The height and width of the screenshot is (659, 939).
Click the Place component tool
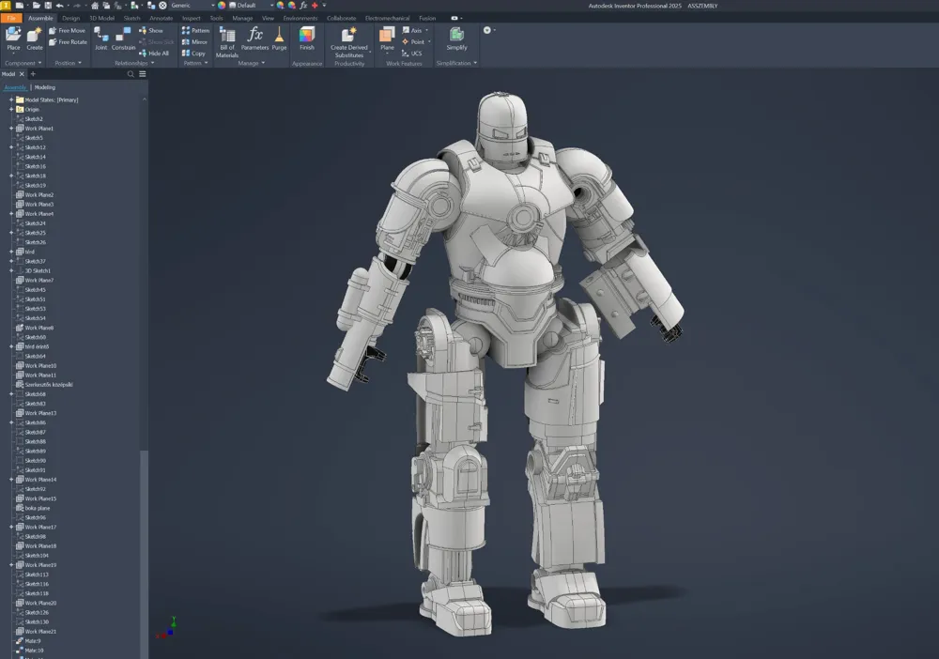pyautogui.click(x=13, y=38)
